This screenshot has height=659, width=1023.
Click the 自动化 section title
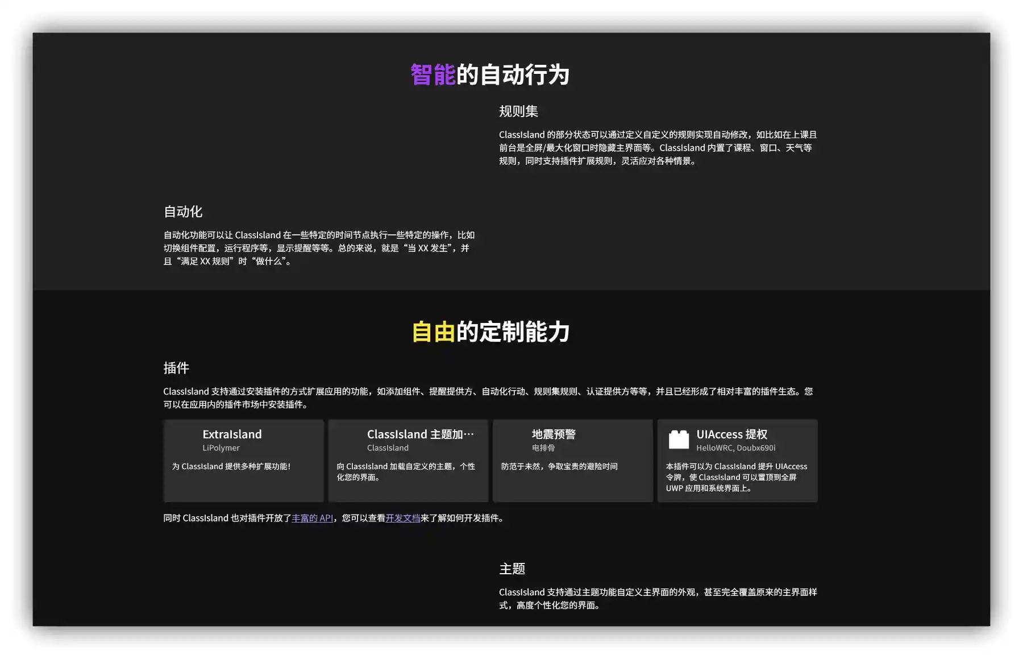pos(183,212)
